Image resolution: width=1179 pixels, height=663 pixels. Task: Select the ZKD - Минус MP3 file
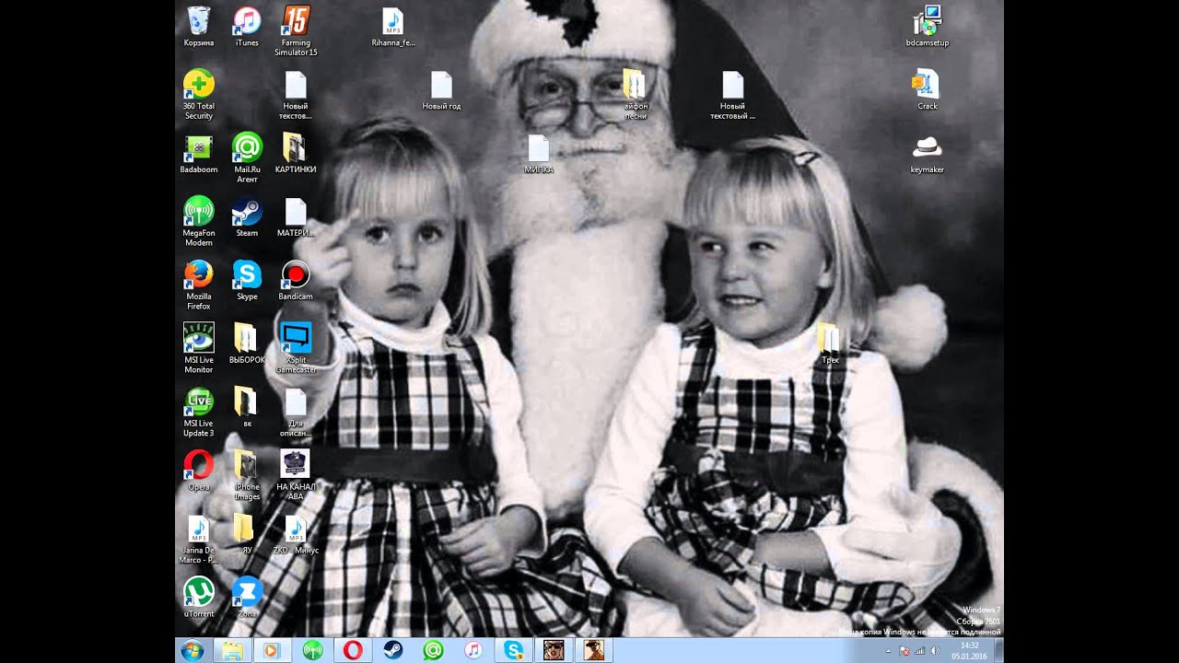[x=296, y=535]
